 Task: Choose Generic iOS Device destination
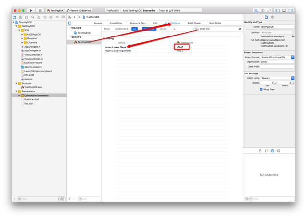79,11
